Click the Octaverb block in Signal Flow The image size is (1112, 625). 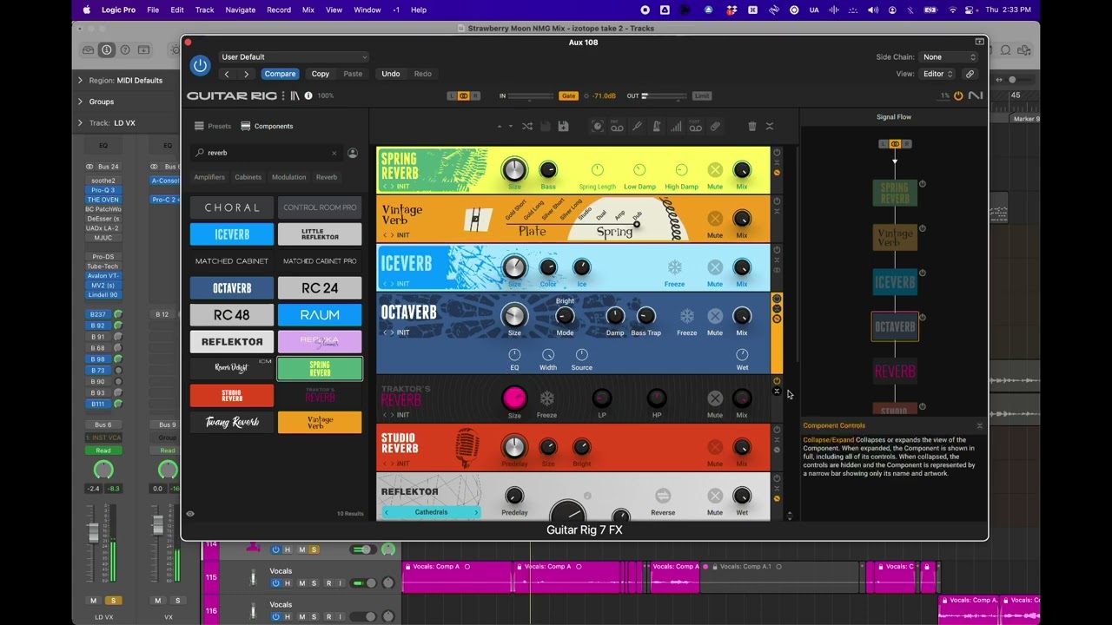895,326
